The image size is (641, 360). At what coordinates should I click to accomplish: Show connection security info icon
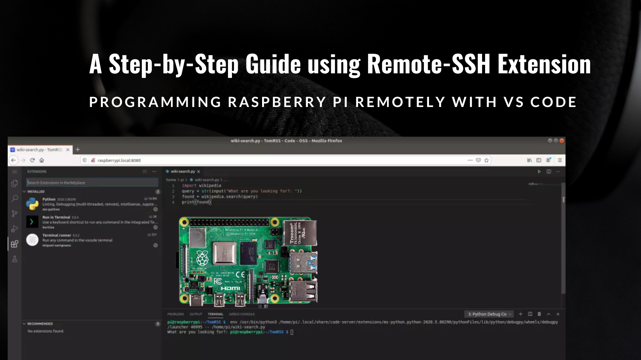point(93,160)
